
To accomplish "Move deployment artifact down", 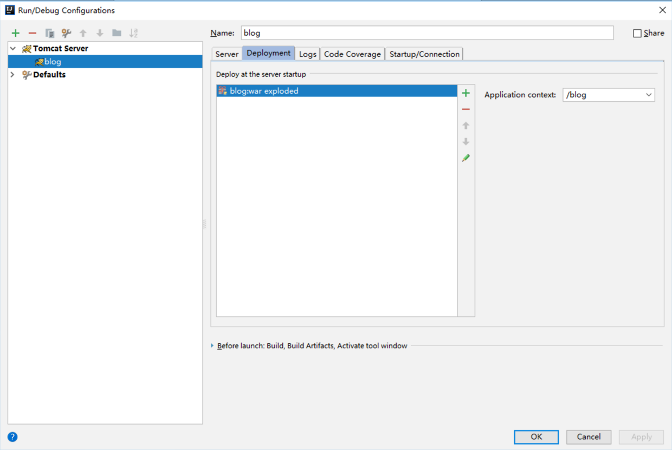I will click(466, 142).
